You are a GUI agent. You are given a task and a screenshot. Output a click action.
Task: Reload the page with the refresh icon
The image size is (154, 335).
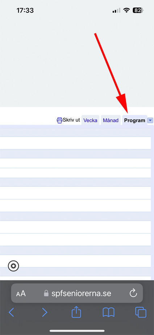[133, 293]
